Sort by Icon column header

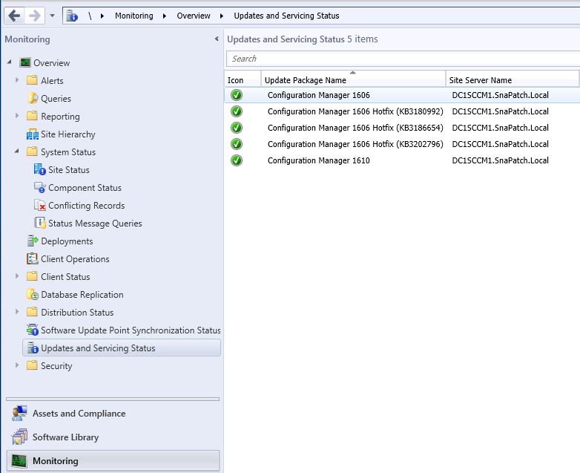[243, 80]
